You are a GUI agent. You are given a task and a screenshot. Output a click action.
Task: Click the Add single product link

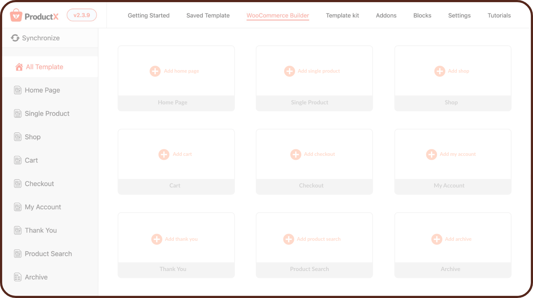click(x=319, y=71)
